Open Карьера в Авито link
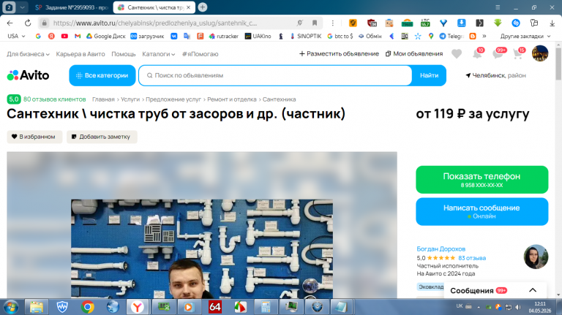 tap(80, 54)
